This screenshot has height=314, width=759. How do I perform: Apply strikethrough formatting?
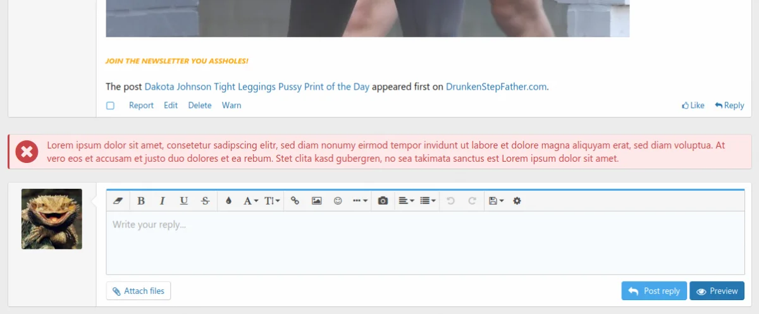coord(205,201)
